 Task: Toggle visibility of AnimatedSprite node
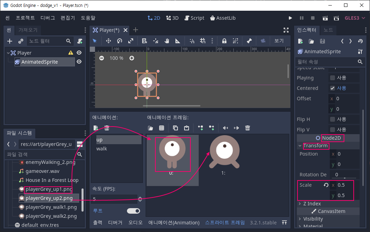pyautogui.click(x=79, y=62)
